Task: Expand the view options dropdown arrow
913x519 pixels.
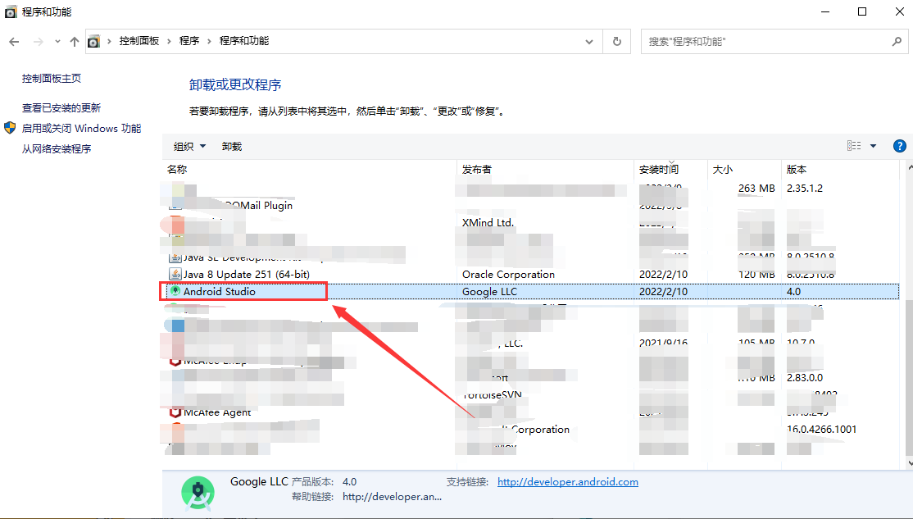Action: pos(873,146)
